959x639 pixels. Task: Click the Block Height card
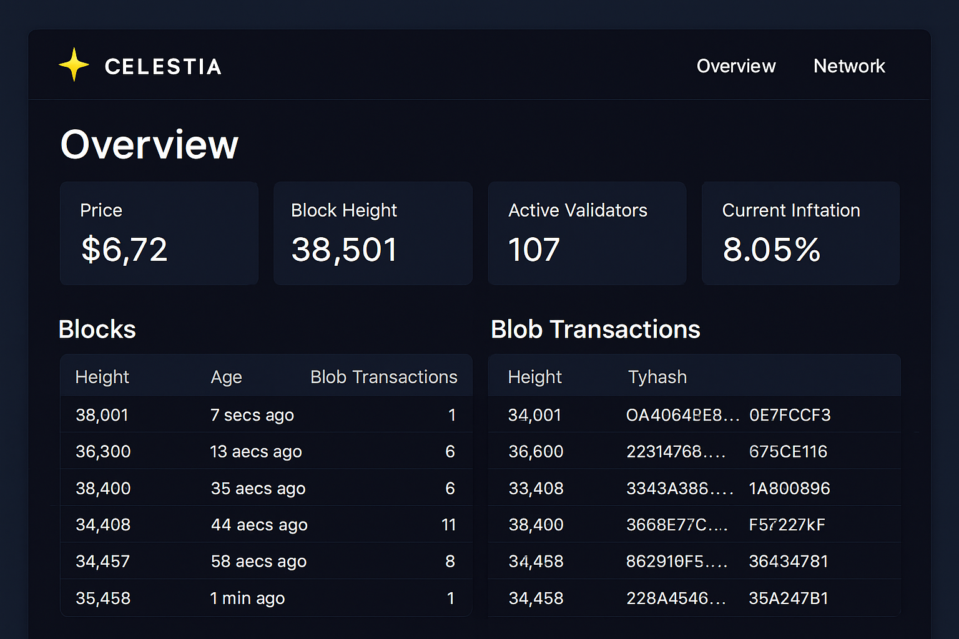pos(372,233)
